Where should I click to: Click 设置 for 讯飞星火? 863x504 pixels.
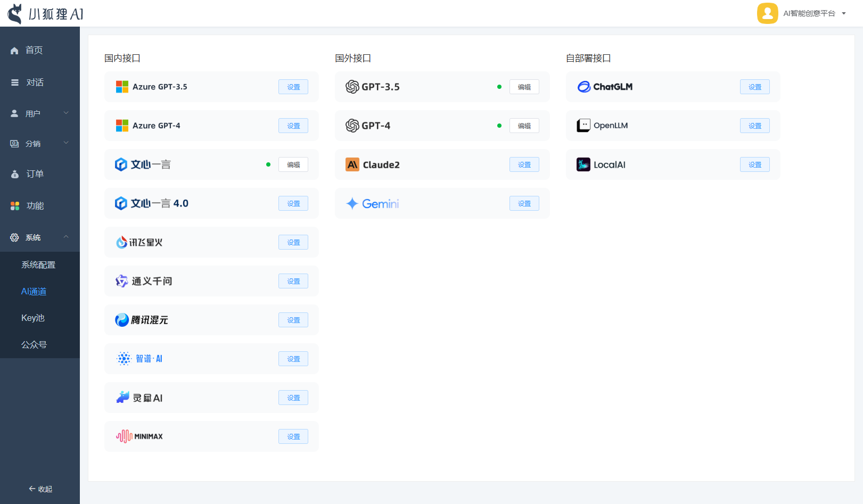tap(293, 242)
